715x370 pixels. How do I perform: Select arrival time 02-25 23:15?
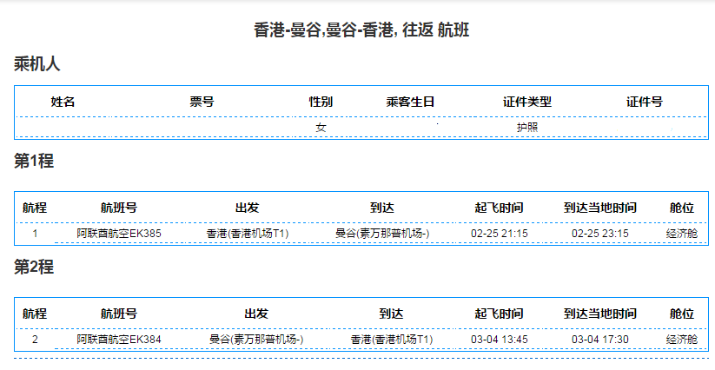(x=600, y=234)
